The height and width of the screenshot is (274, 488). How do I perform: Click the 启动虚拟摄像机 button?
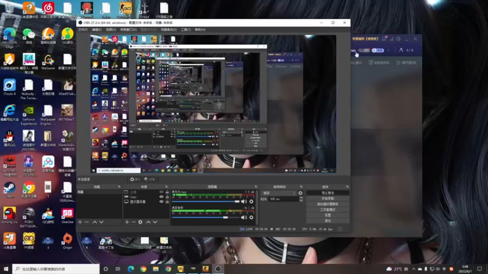(328, 204)
